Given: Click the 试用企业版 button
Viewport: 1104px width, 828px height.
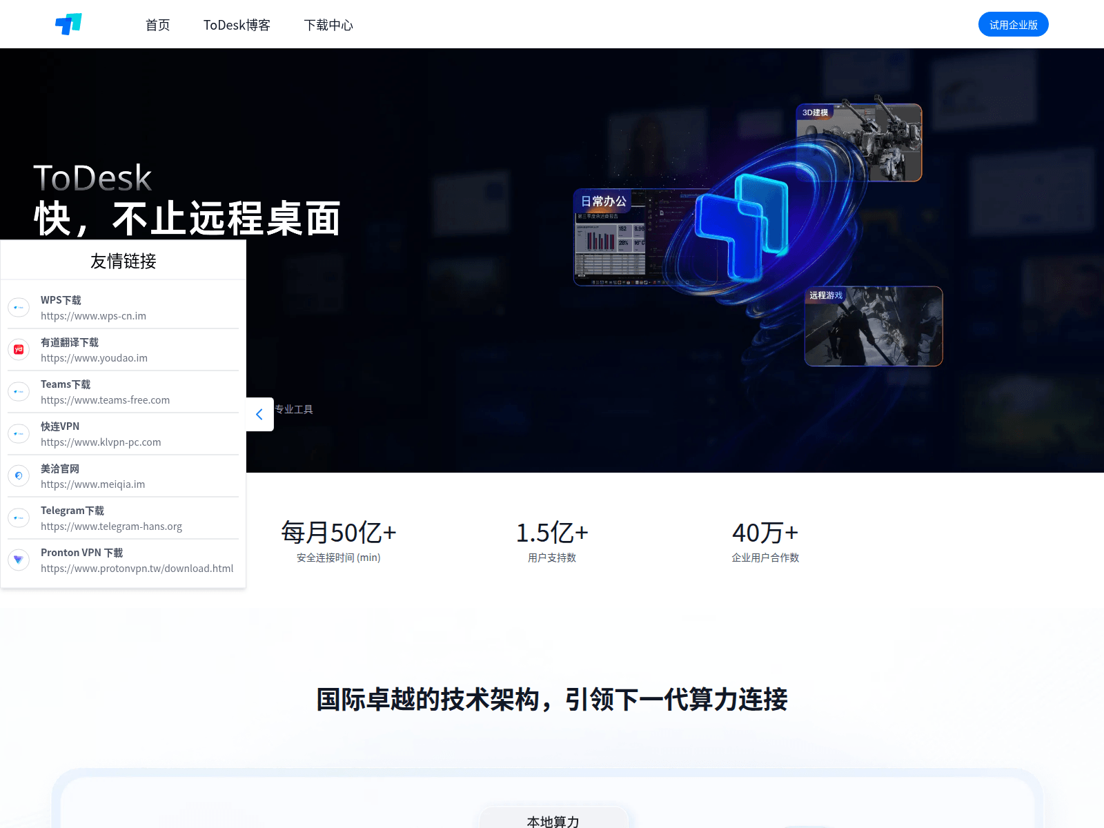Looking at the screenshot, I should click(x=1013, y=24).
